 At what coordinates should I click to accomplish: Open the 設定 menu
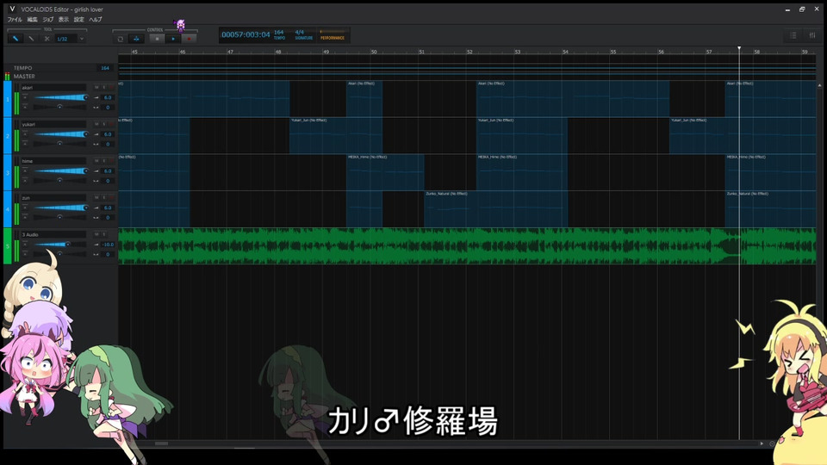click(x=78, y=20)
